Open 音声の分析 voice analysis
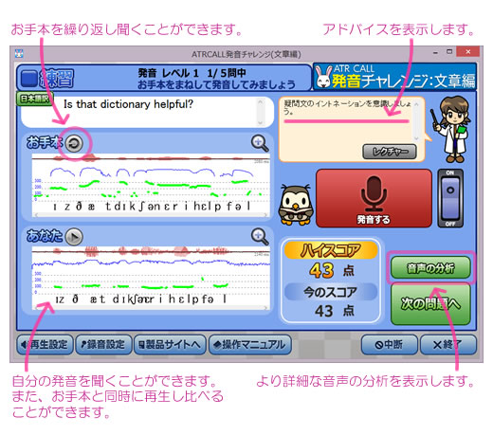493x435 pixels. 430,267
